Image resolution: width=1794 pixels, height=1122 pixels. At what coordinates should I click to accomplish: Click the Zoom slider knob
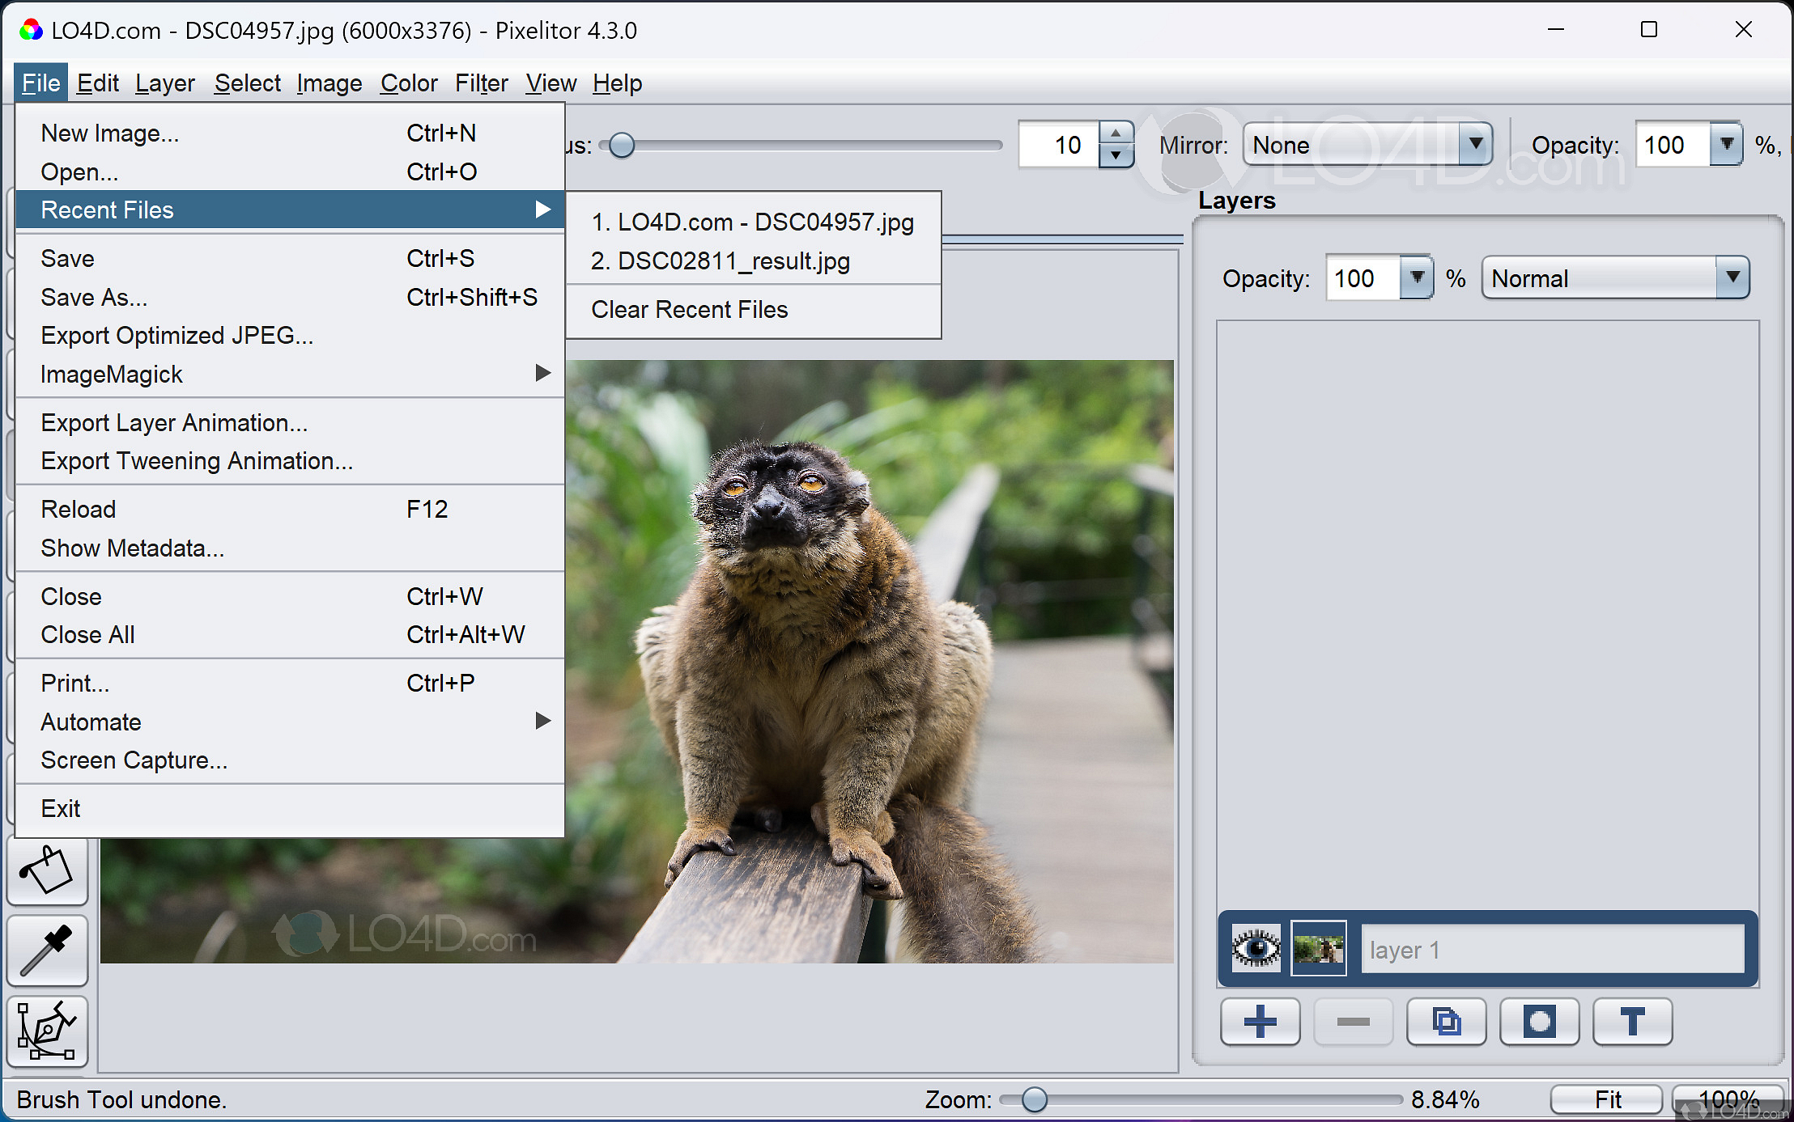pyautogui.click(x=1034, y=1099)
